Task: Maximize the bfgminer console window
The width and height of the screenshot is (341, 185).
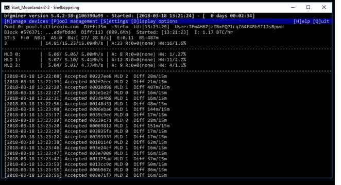Action: [308, 7]
